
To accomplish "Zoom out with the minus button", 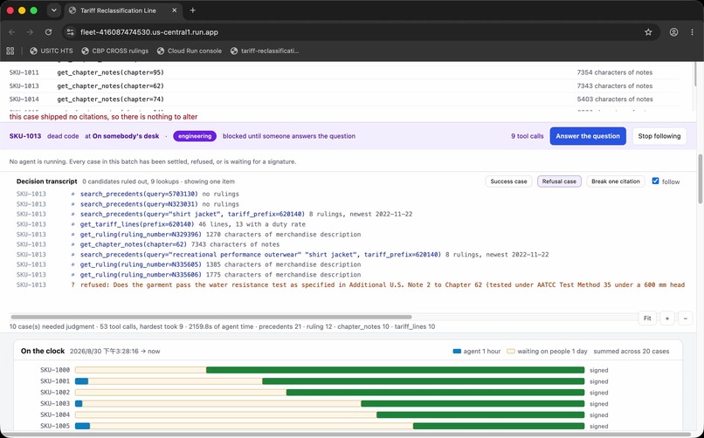I will [685, 318].
